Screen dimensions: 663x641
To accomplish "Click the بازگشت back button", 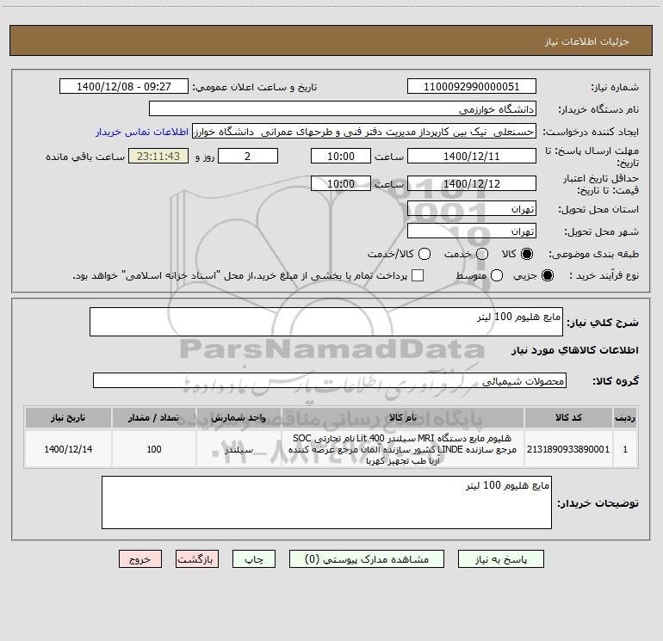I will (197, 559).
